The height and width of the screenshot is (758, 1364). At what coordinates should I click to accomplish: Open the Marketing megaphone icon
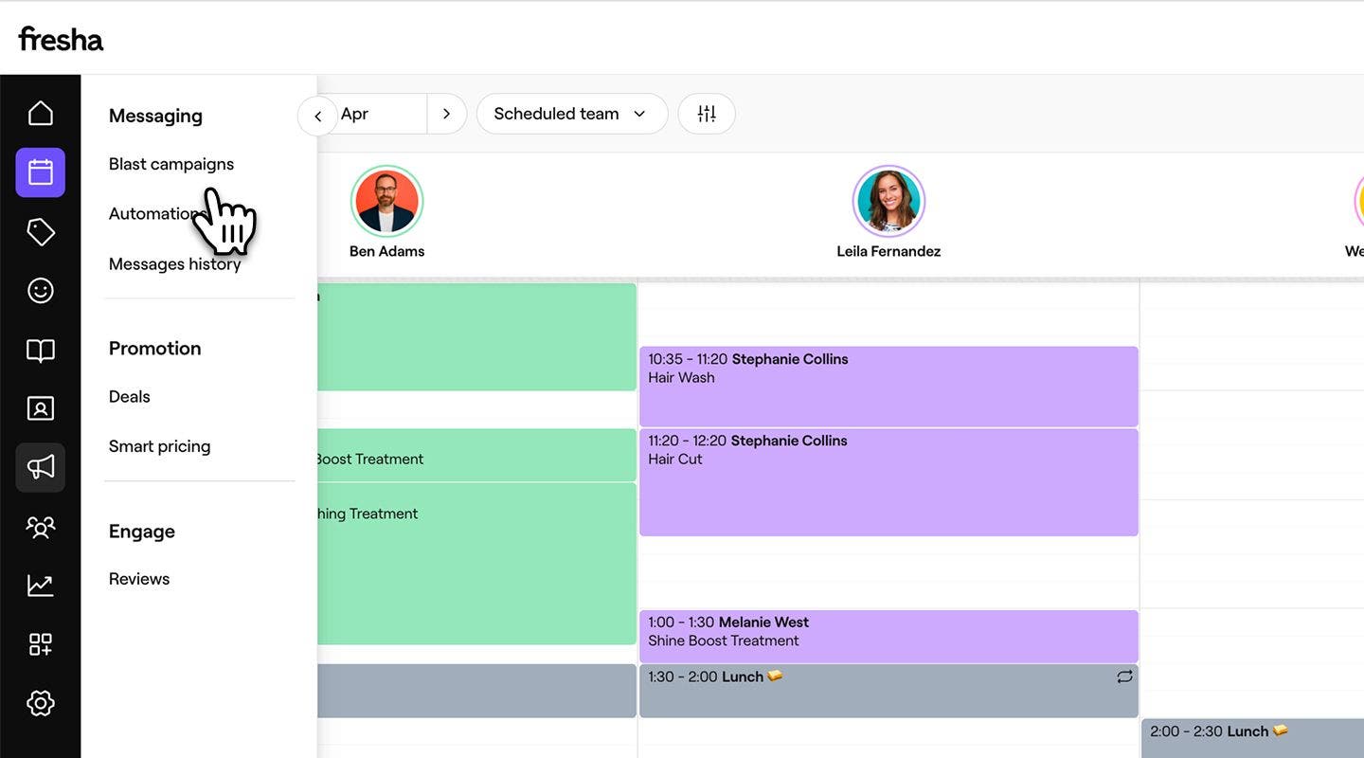tap(40, 467)
